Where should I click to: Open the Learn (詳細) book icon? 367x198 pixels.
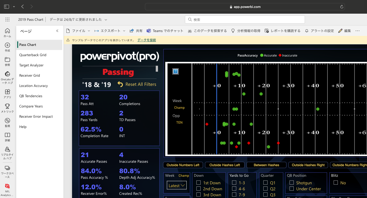tap(7, 135)
